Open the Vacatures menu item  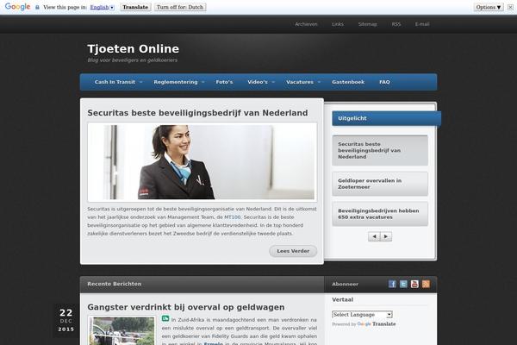point(300,82)
